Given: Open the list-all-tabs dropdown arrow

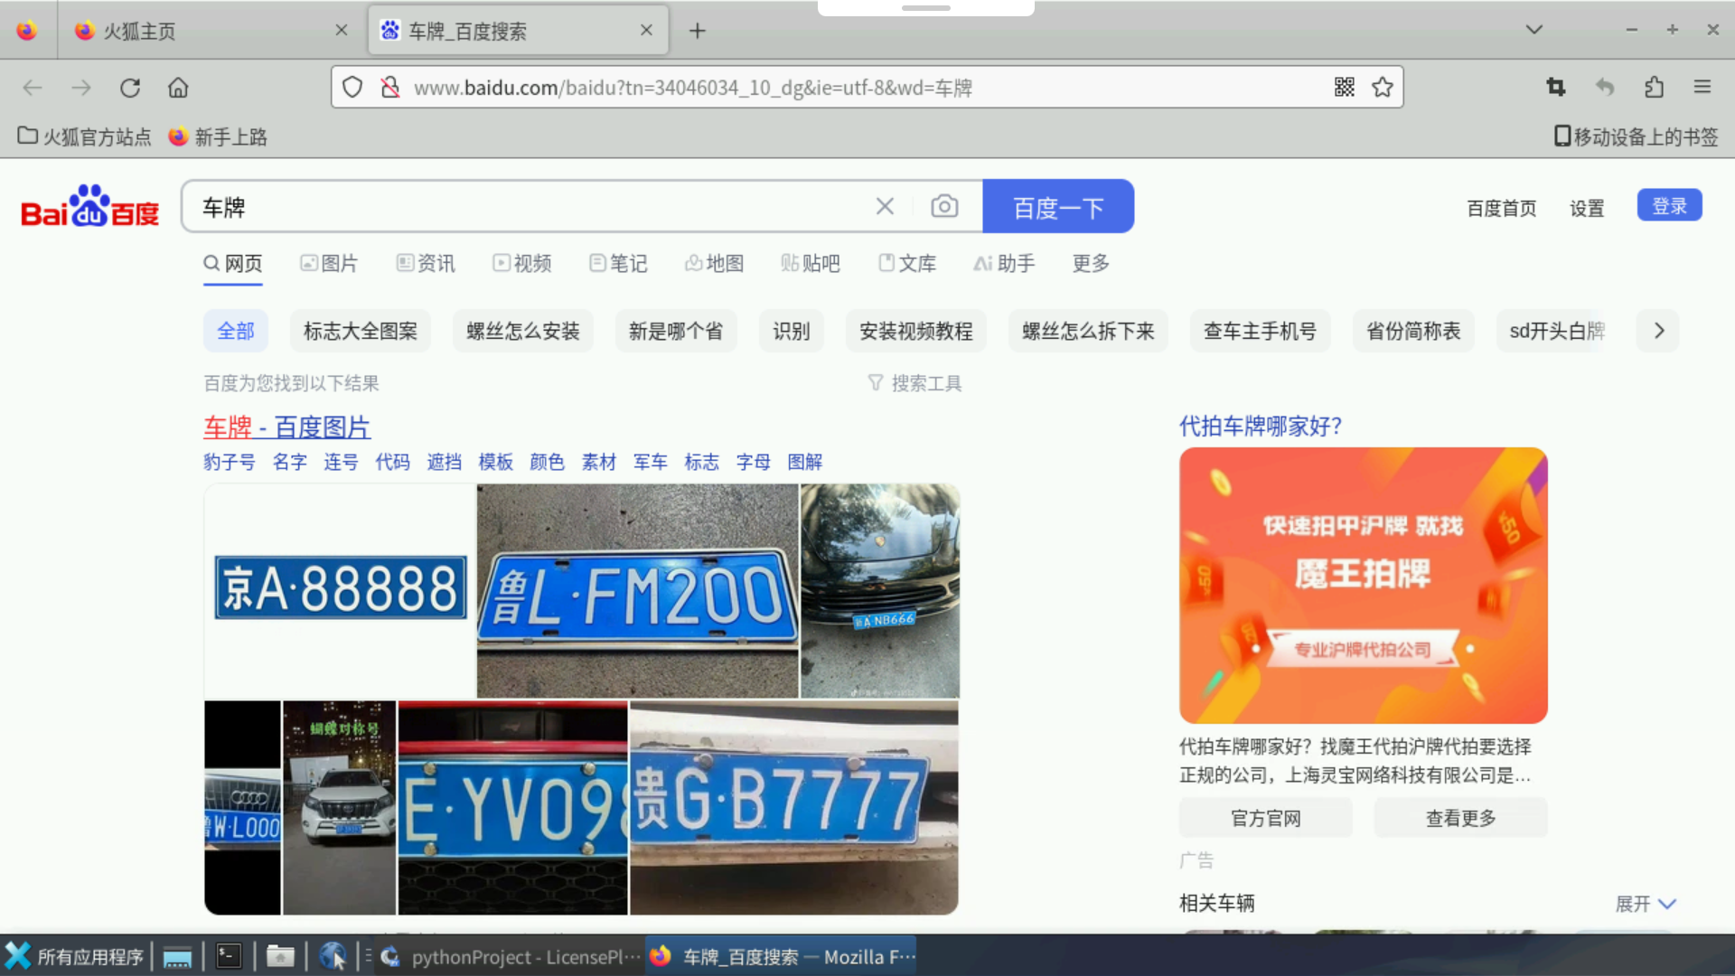Looking at the screenshot, I should pyautogui.click(x=1533, y=30).
